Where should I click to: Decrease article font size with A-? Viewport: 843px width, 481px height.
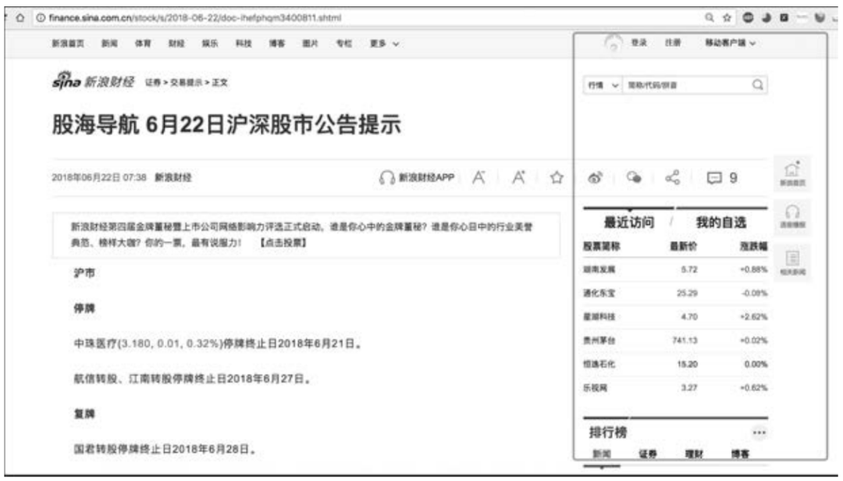tap(478, 177)
